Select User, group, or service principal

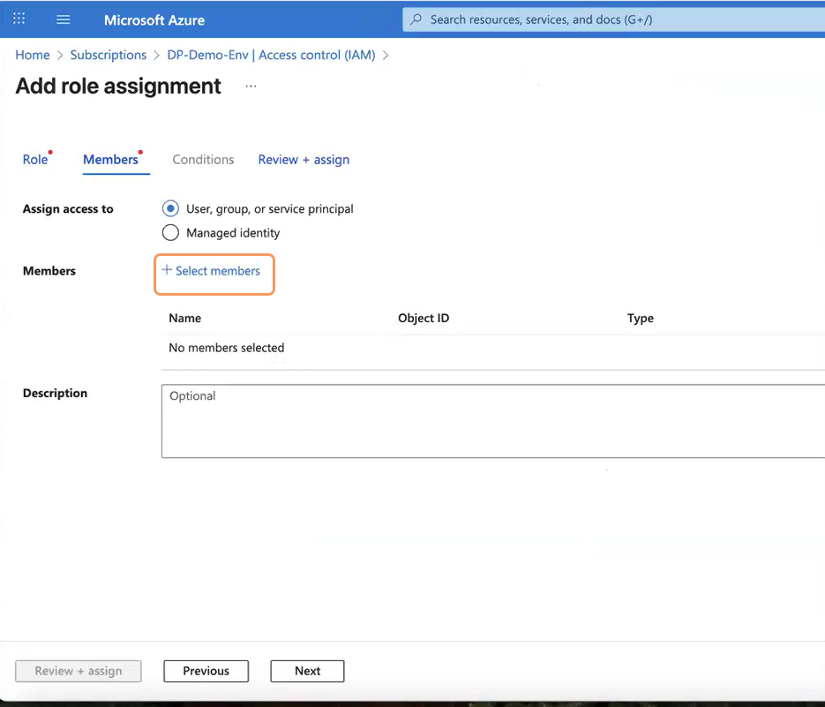pos(170,208)
